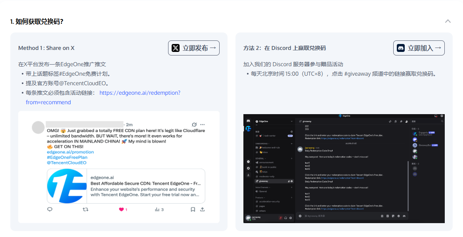Open Discord inbox icon at top right
Image resolution: width=463 pixels, height=237 pixels.
(436, 116)
